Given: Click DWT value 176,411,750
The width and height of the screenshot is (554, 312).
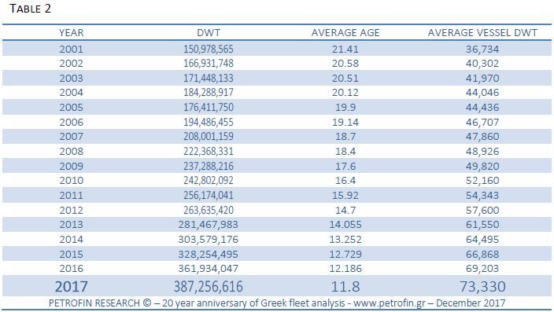Looking at the screenshot, I should (209, 108).
